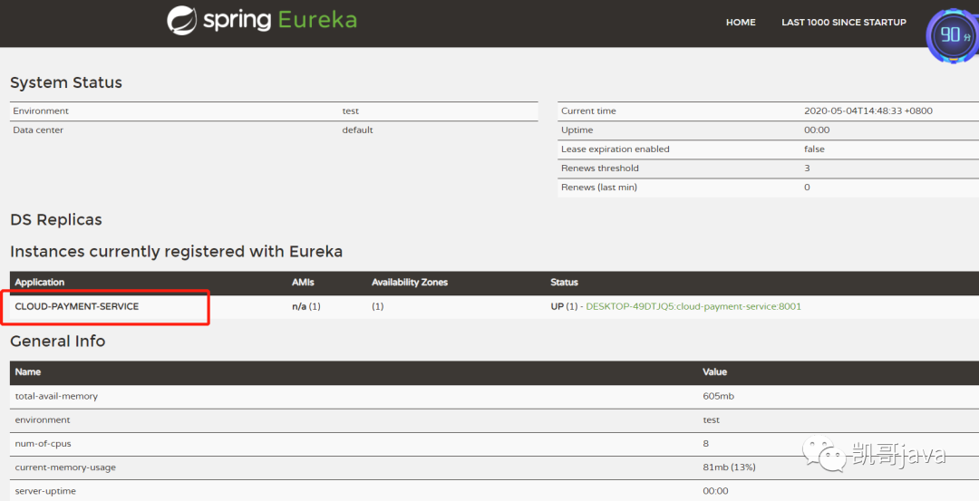Select the num-of-cpus value 8

[705, 444]
